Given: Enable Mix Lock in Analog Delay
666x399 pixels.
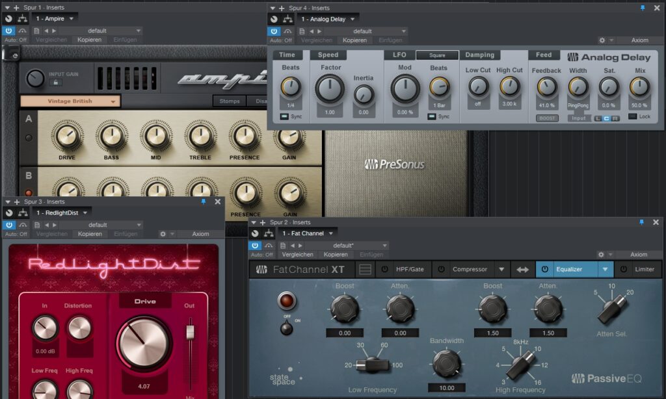Looking at the screenshot, I should coord(632,116).
